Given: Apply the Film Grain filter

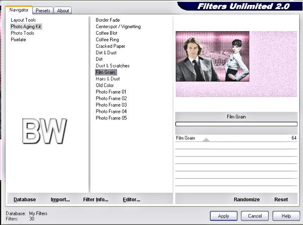Looking at the screenshot, I should tap(224, 215).
